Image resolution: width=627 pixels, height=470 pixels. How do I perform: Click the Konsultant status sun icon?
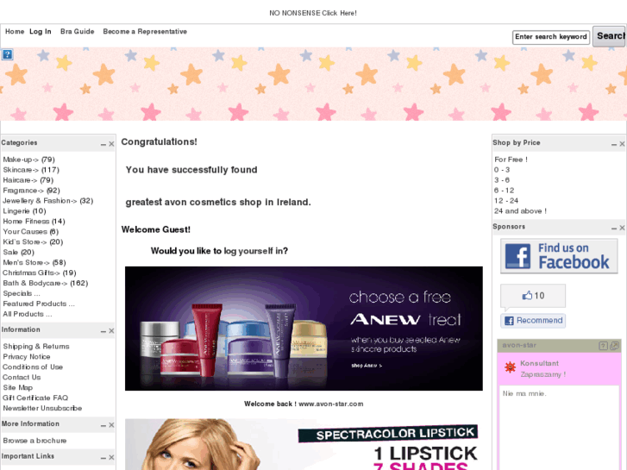pyautogui.click(x=510, y=367)
